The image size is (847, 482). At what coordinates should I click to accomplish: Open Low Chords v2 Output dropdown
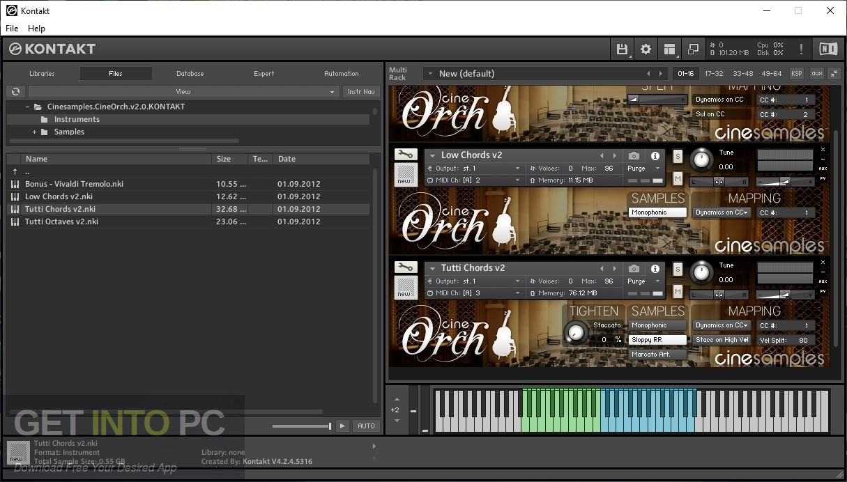pyautogui.click(x=473, y=168)
